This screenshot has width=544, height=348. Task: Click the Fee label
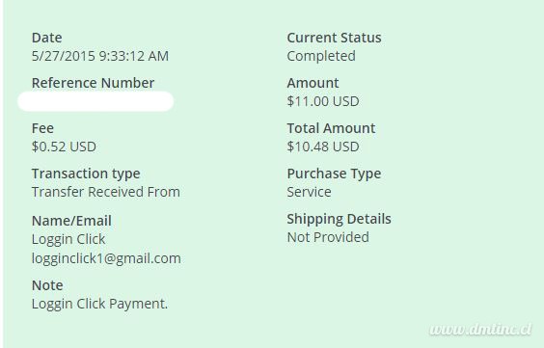(x=42, y=128)
